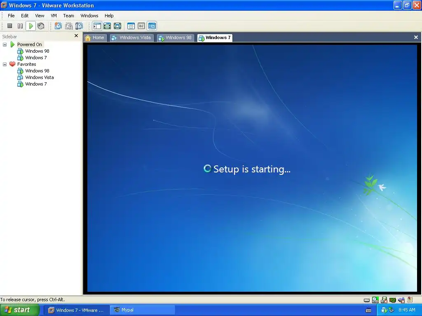The width and height of the screenshot is (422, 316).
Task: Click the Appliance view toolbar icon
Action: tap(141, 26)
